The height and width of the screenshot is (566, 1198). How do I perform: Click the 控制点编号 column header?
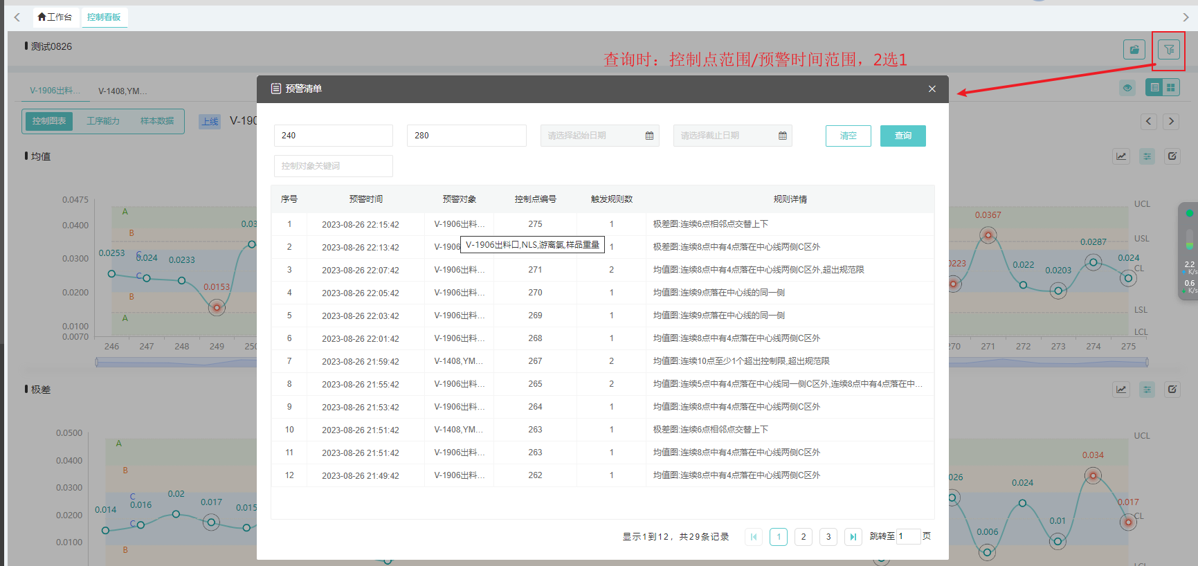click(x=535, y=199)
